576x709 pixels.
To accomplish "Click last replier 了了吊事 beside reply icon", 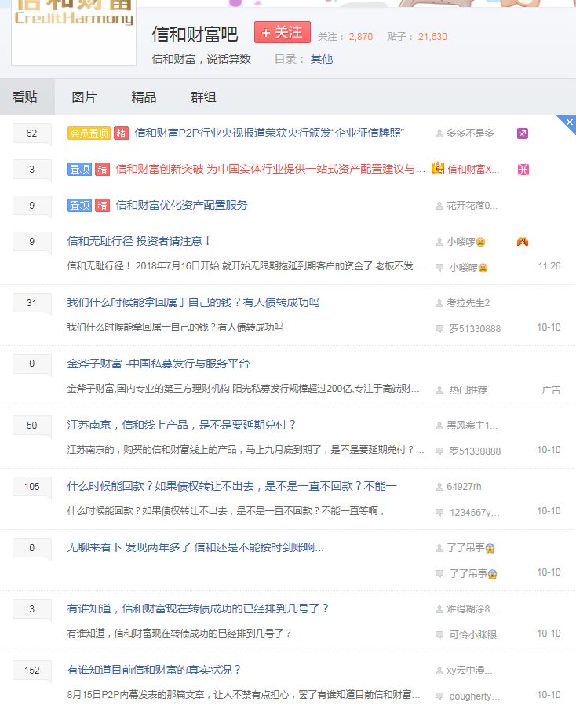I will (473, 574).
